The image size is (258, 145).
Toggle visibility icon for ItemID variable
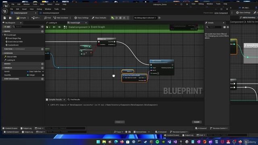[43, 72]
